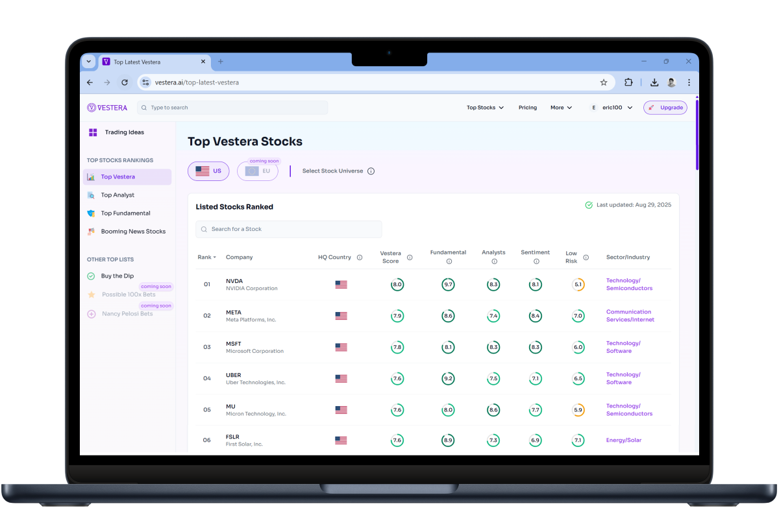Select the US stock universe
Screen dimensions: 779x508
[x=208, y=171]
